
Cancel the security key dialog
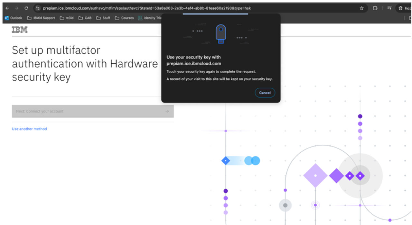pos(265,93)
